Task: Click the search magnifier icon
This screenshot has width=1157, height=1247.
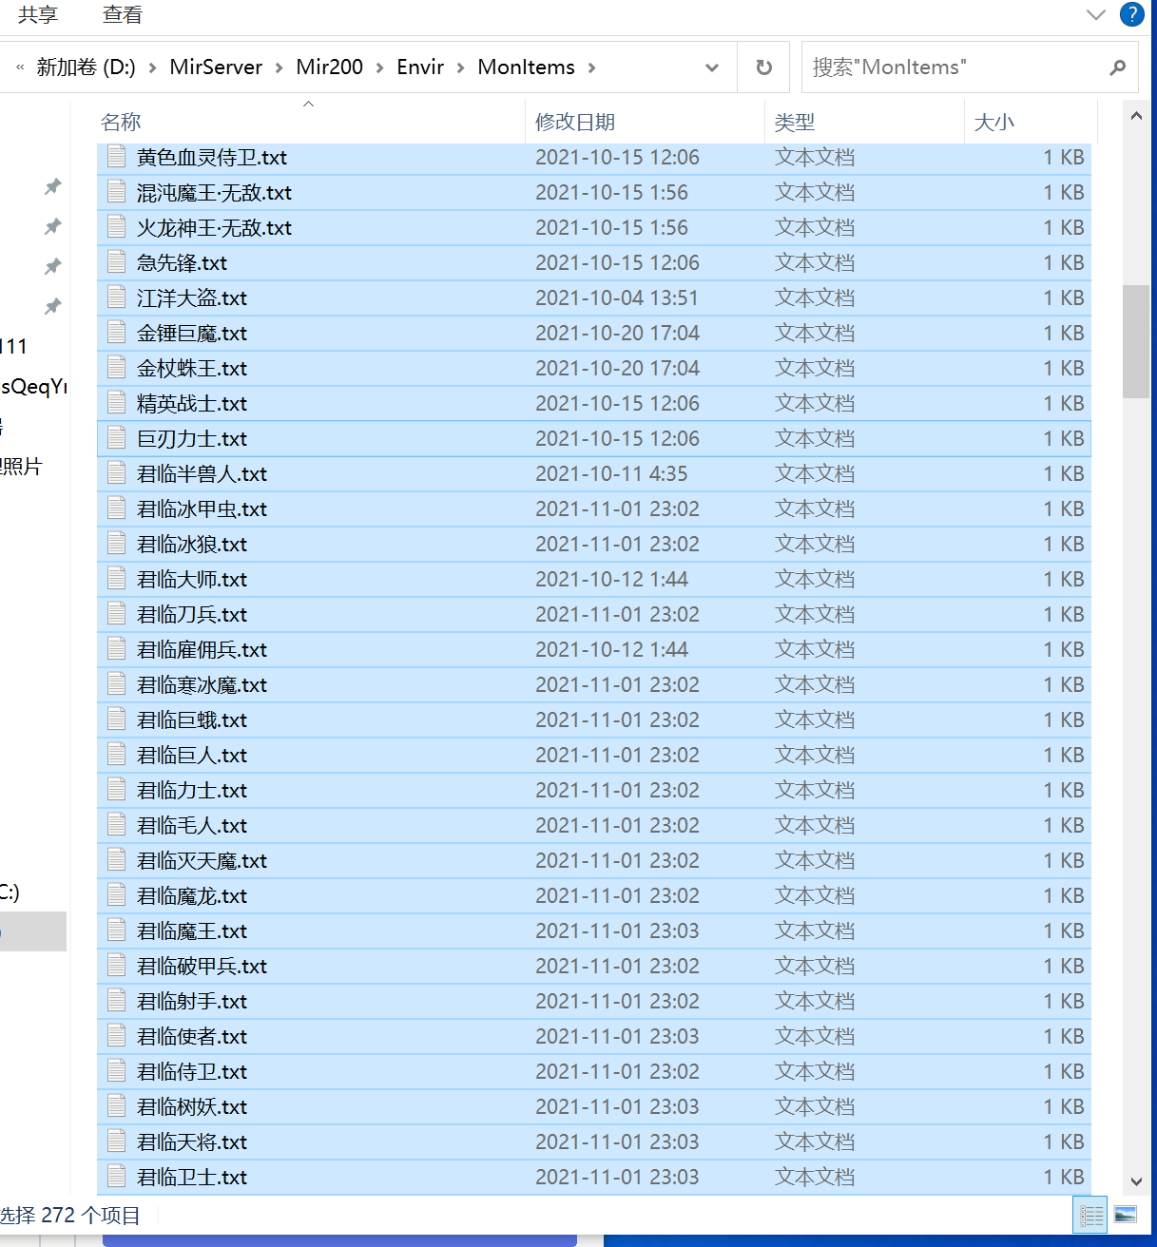Action: pos(1117,67)
